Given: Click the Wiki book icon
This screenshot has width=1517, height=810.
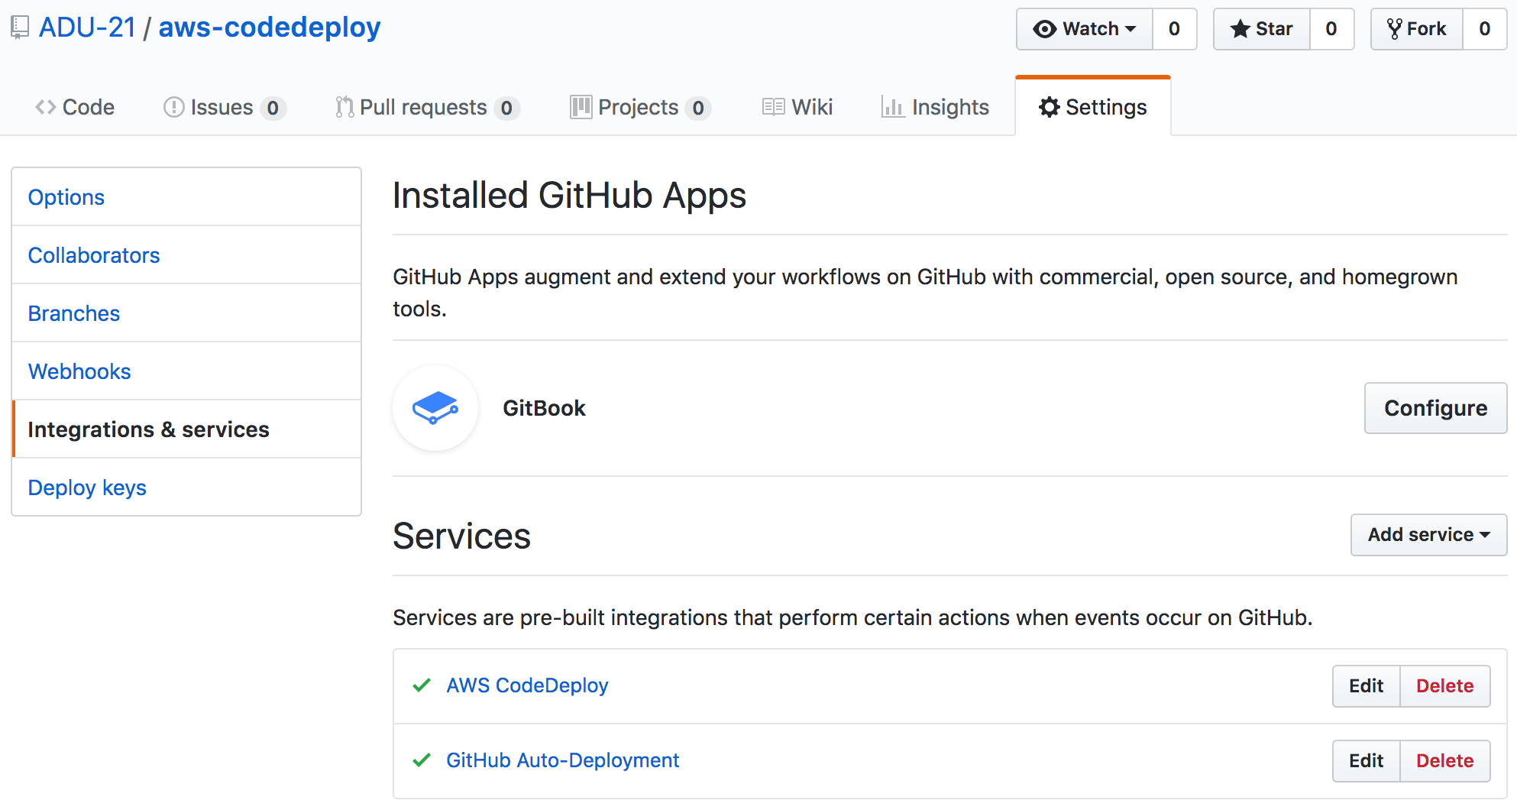Looking at the screenshot, I should click(773, 107).
